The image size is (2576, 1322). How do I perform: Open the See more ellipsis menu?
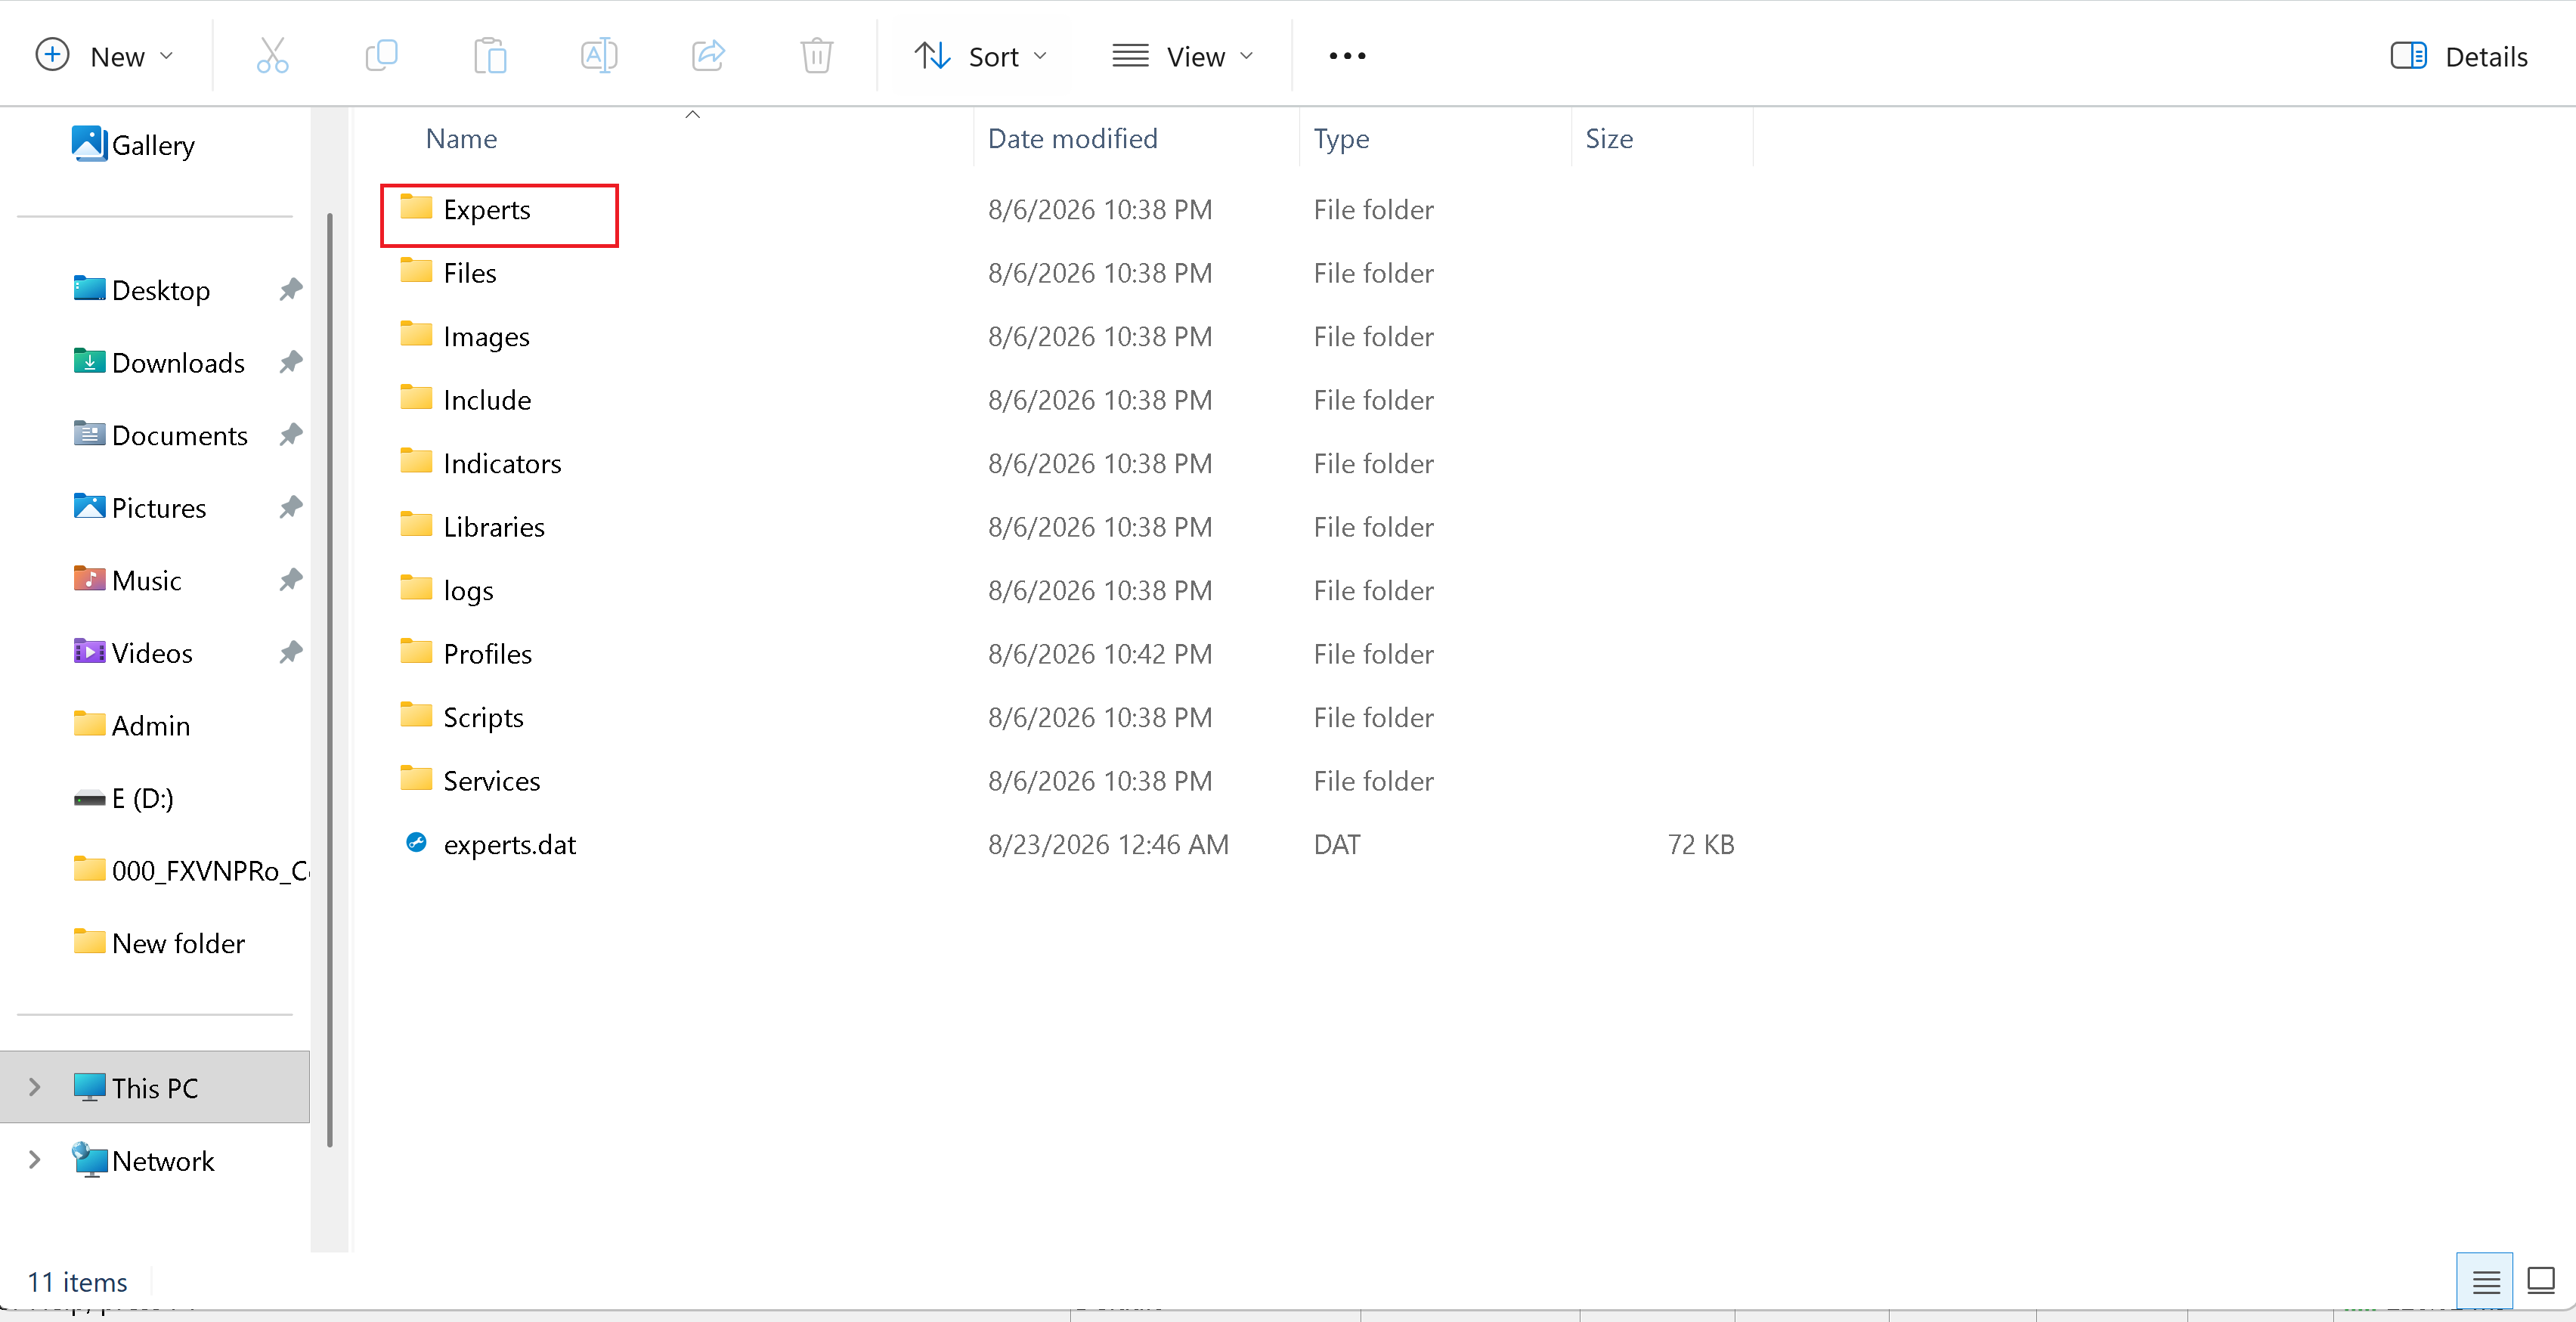click(x=1347, y=56)
